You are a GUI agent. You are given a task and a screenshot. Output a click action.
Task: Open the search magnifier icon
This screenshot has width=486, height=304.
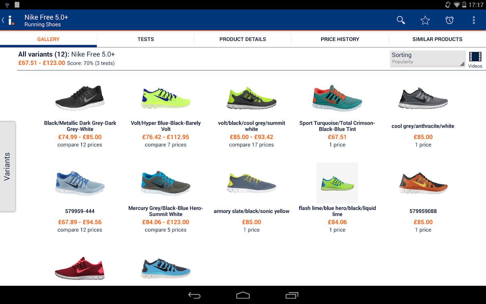click(401, 20)
